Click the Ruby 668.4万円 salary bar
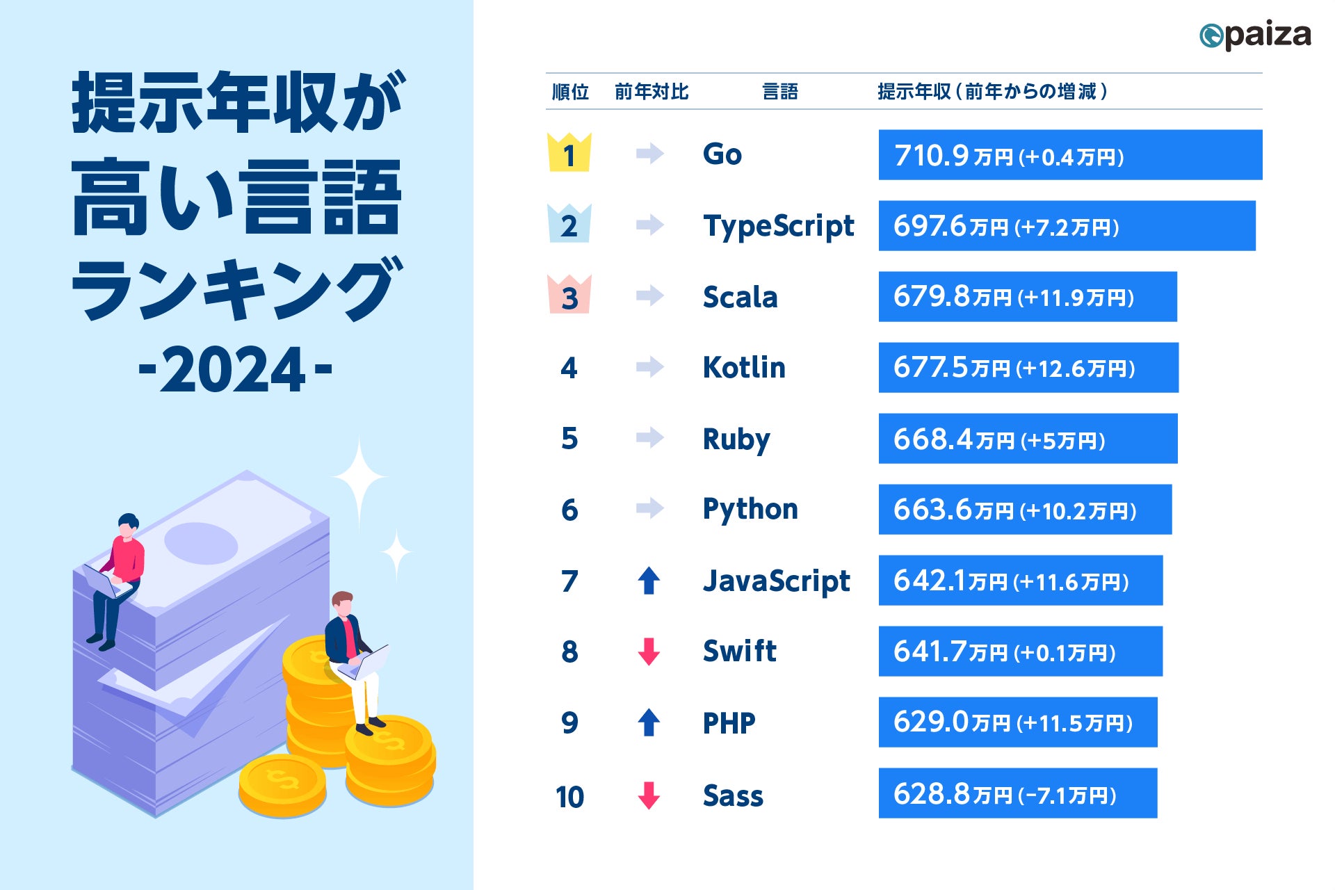This screenshot has width=1335, height=890. (1028, 439)
